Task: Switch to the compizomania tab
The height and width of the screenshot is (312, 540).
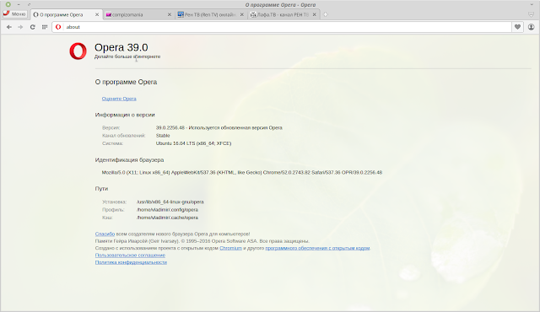Action: [x=138, y=15]
